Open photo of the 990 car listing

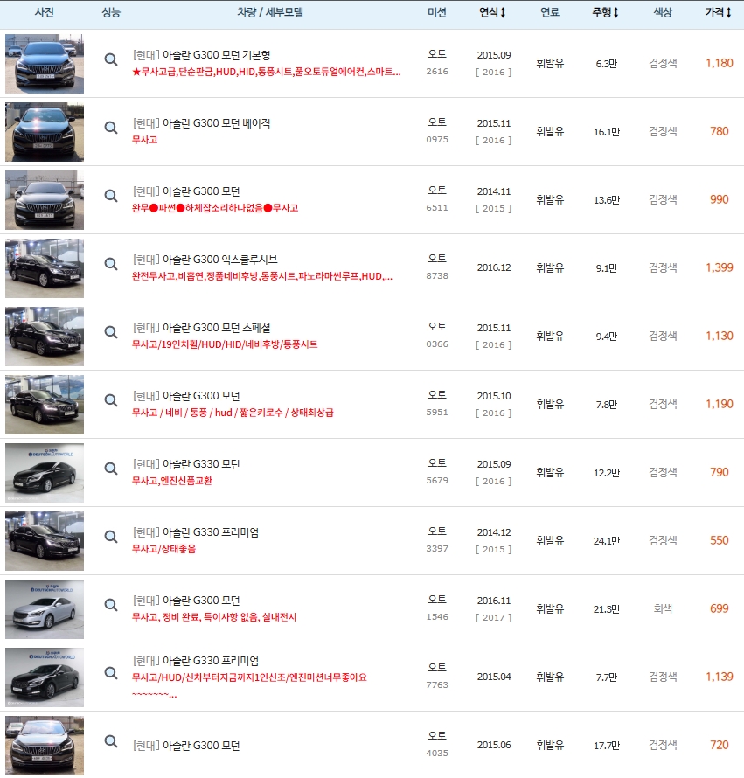click(45, 200)
